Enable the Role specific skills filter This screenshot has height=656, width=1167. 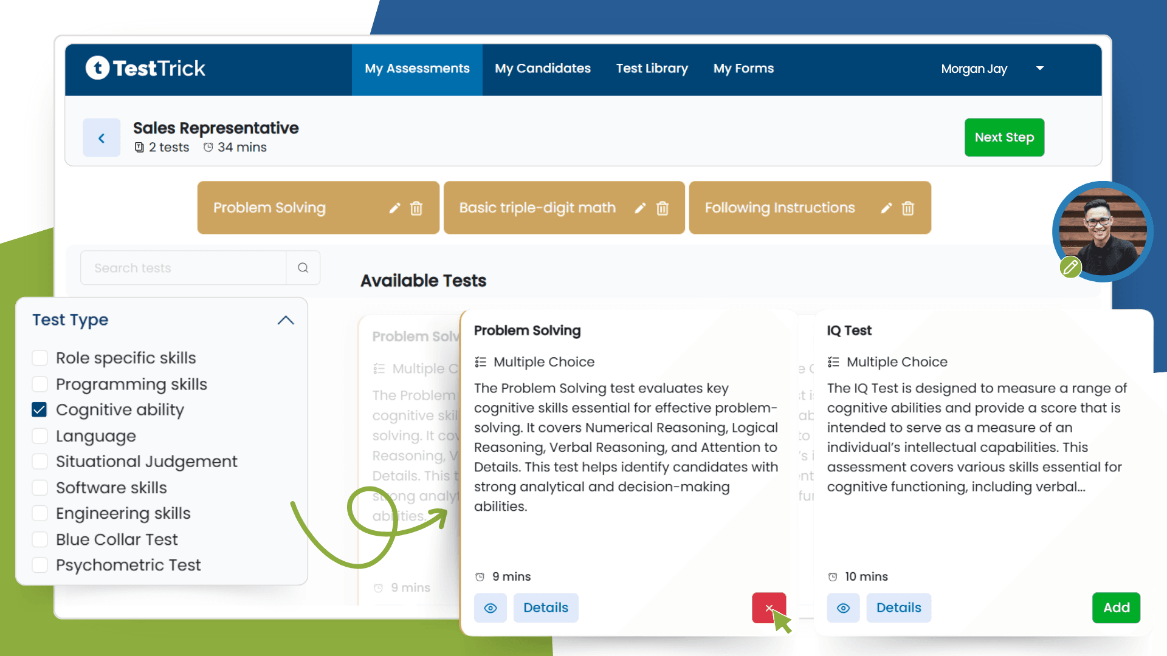[40, 358]
